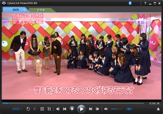
Task: Skip to next chapter
Action: [91, 109]
